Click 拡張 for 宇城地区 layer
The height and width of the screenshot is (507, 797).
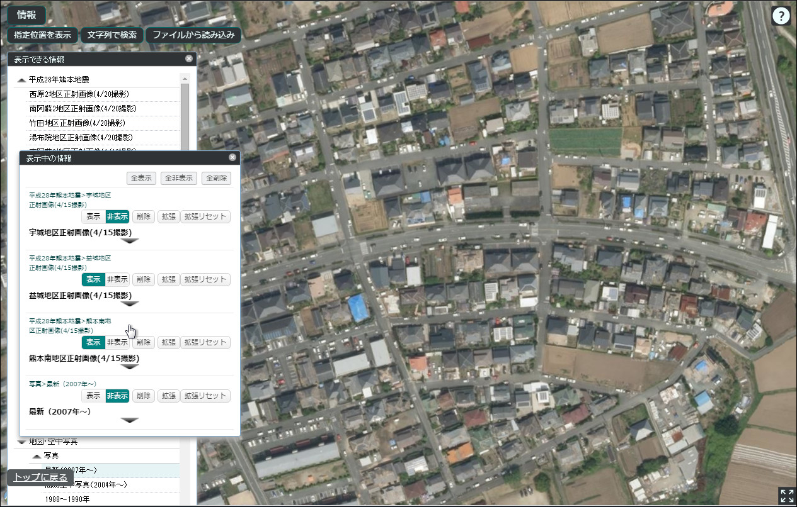[x=168, y=216]
